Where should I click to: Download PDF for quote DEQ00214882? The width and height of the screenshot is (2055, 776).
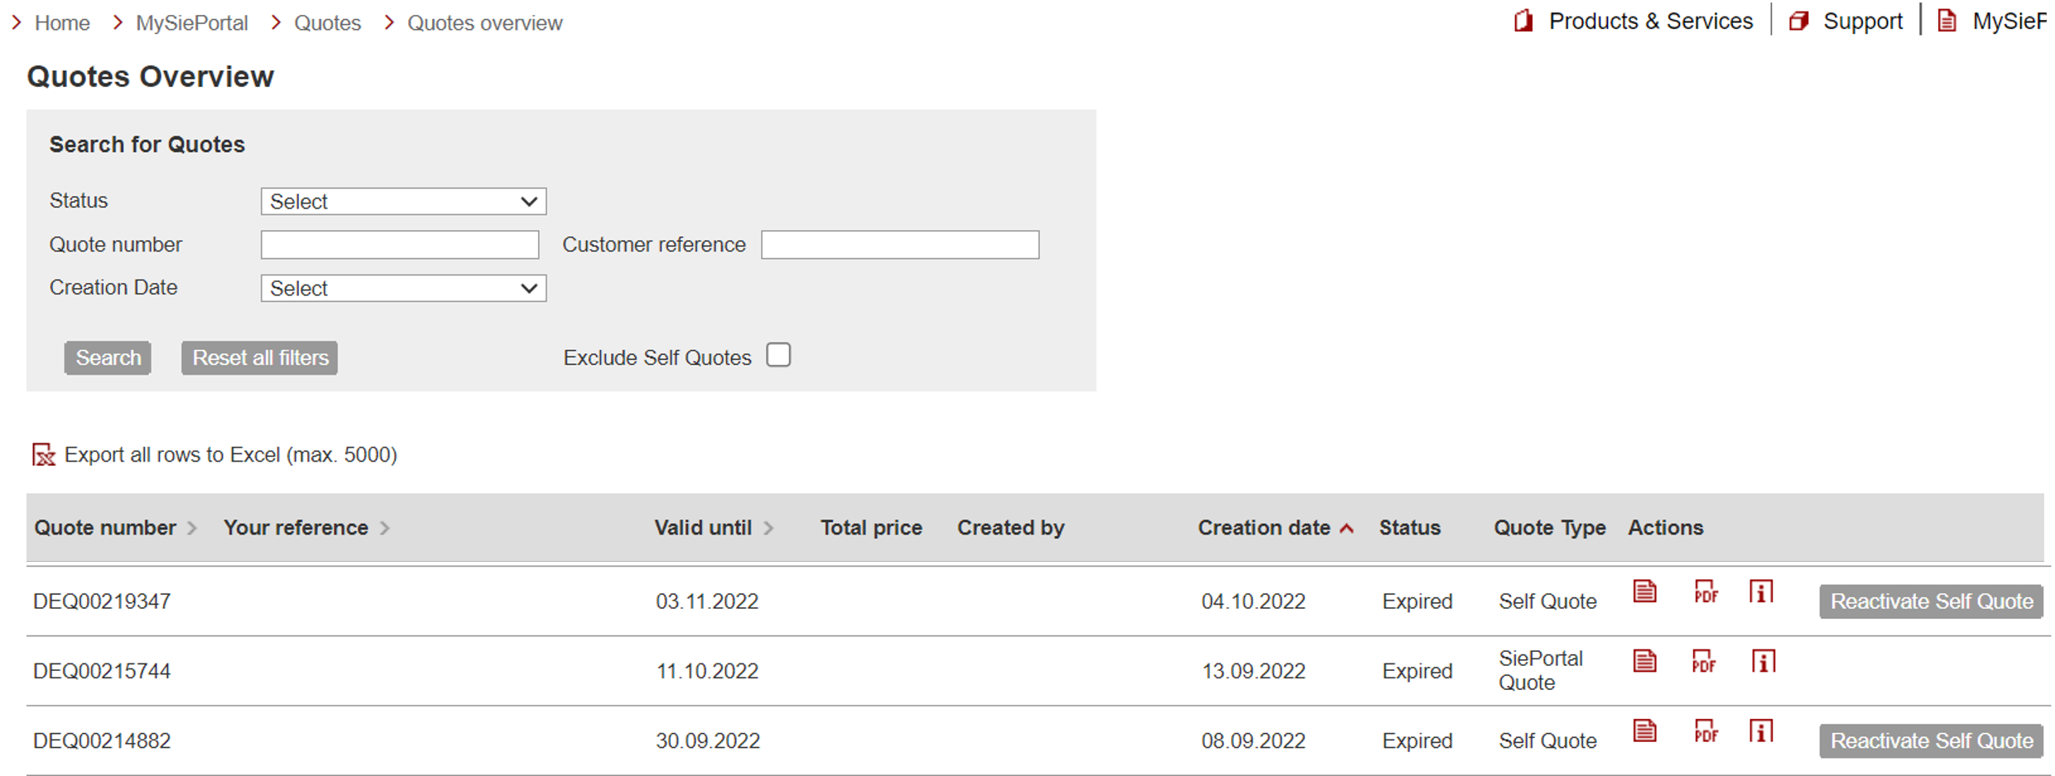click(1706, 732)
